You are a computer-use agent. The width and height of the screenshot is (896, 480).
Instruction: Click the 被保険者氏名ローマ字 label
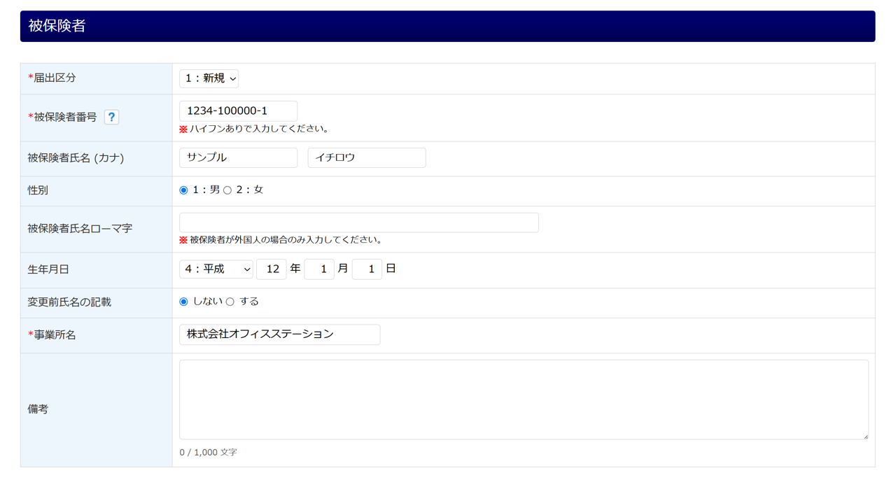pos(80,228)
